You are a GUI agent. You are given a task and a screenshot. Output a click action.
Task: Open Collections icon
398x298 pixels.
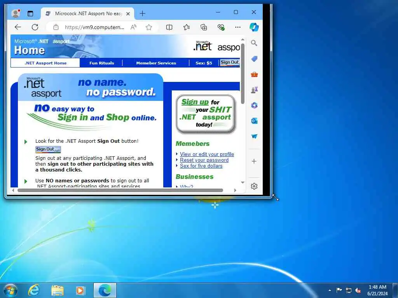point(204,27)
